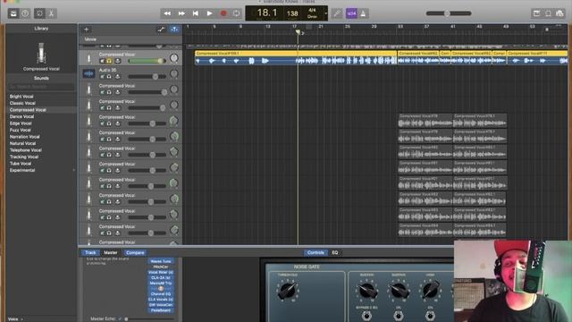Screen dimensions: 572x322
Task: Open the Library panel toolbar icon
Action: (x=13, y=13)
